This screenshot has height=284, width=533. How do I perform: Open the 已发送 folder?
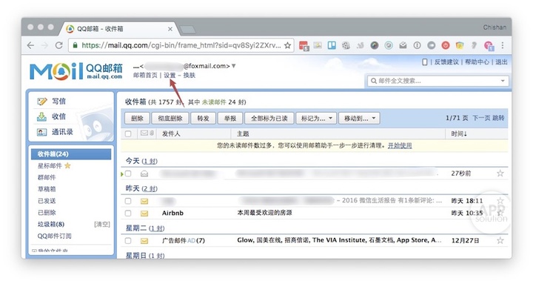point(47,201)
